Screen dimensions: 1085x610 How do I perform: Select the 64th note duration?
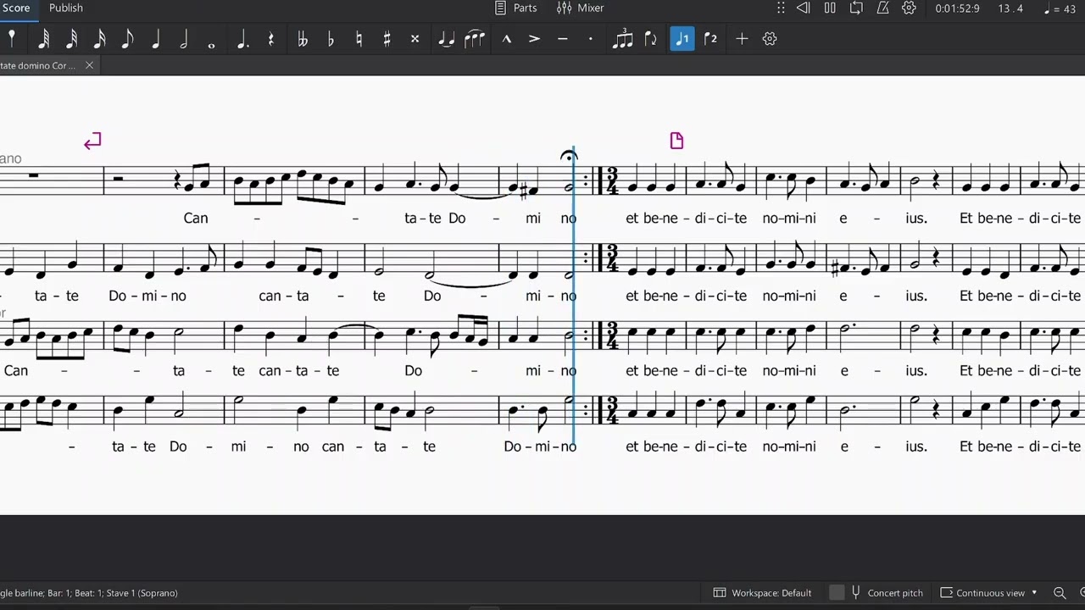coord(44,38)
